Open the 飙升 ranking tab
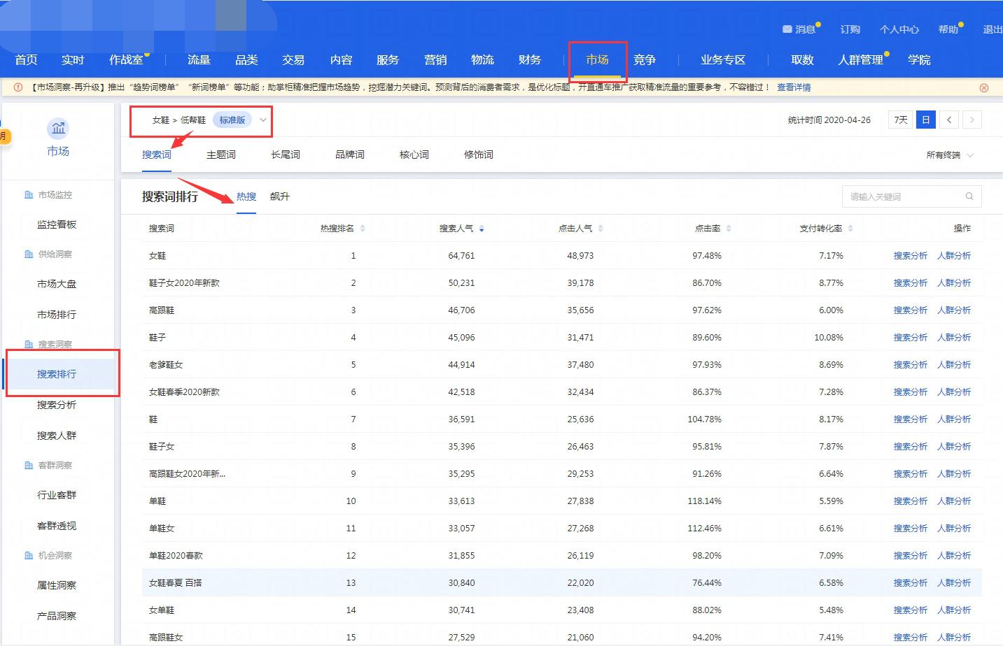The image size is (1003, 646). click(279, 196)
